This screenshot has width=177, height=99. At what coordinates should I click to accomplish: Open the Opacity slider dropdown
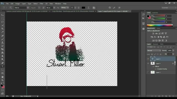[173, 51]
